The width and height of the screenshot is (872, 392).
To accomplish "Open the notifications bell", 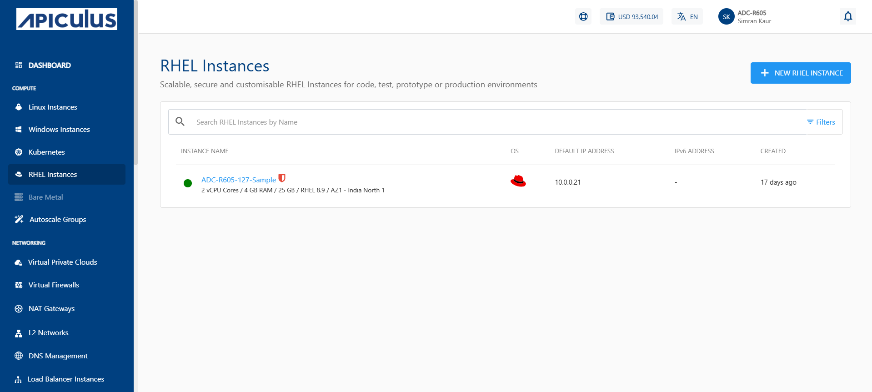I will pyautogui.click(x=848, y=17).
